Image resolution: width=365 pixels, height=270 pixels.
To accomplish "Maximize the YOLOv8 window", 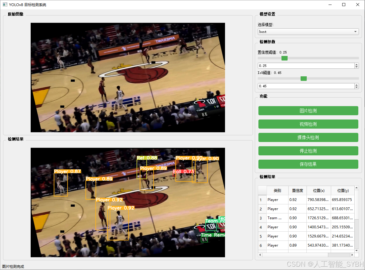I will [344, 5].
